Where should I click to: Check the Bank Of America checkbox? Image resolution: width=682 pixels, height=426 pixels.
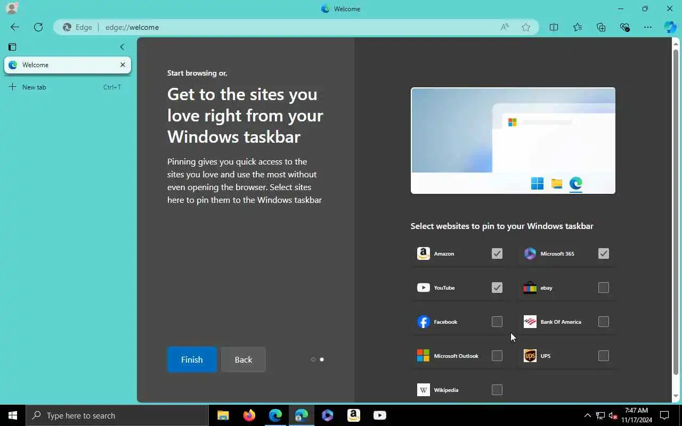point(604,322)
